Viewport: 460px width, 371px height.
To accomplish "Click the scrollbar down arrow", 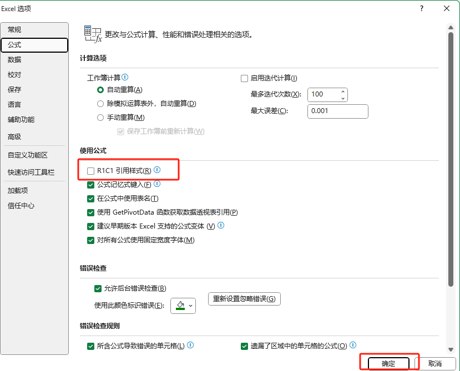I will (451, 349).
